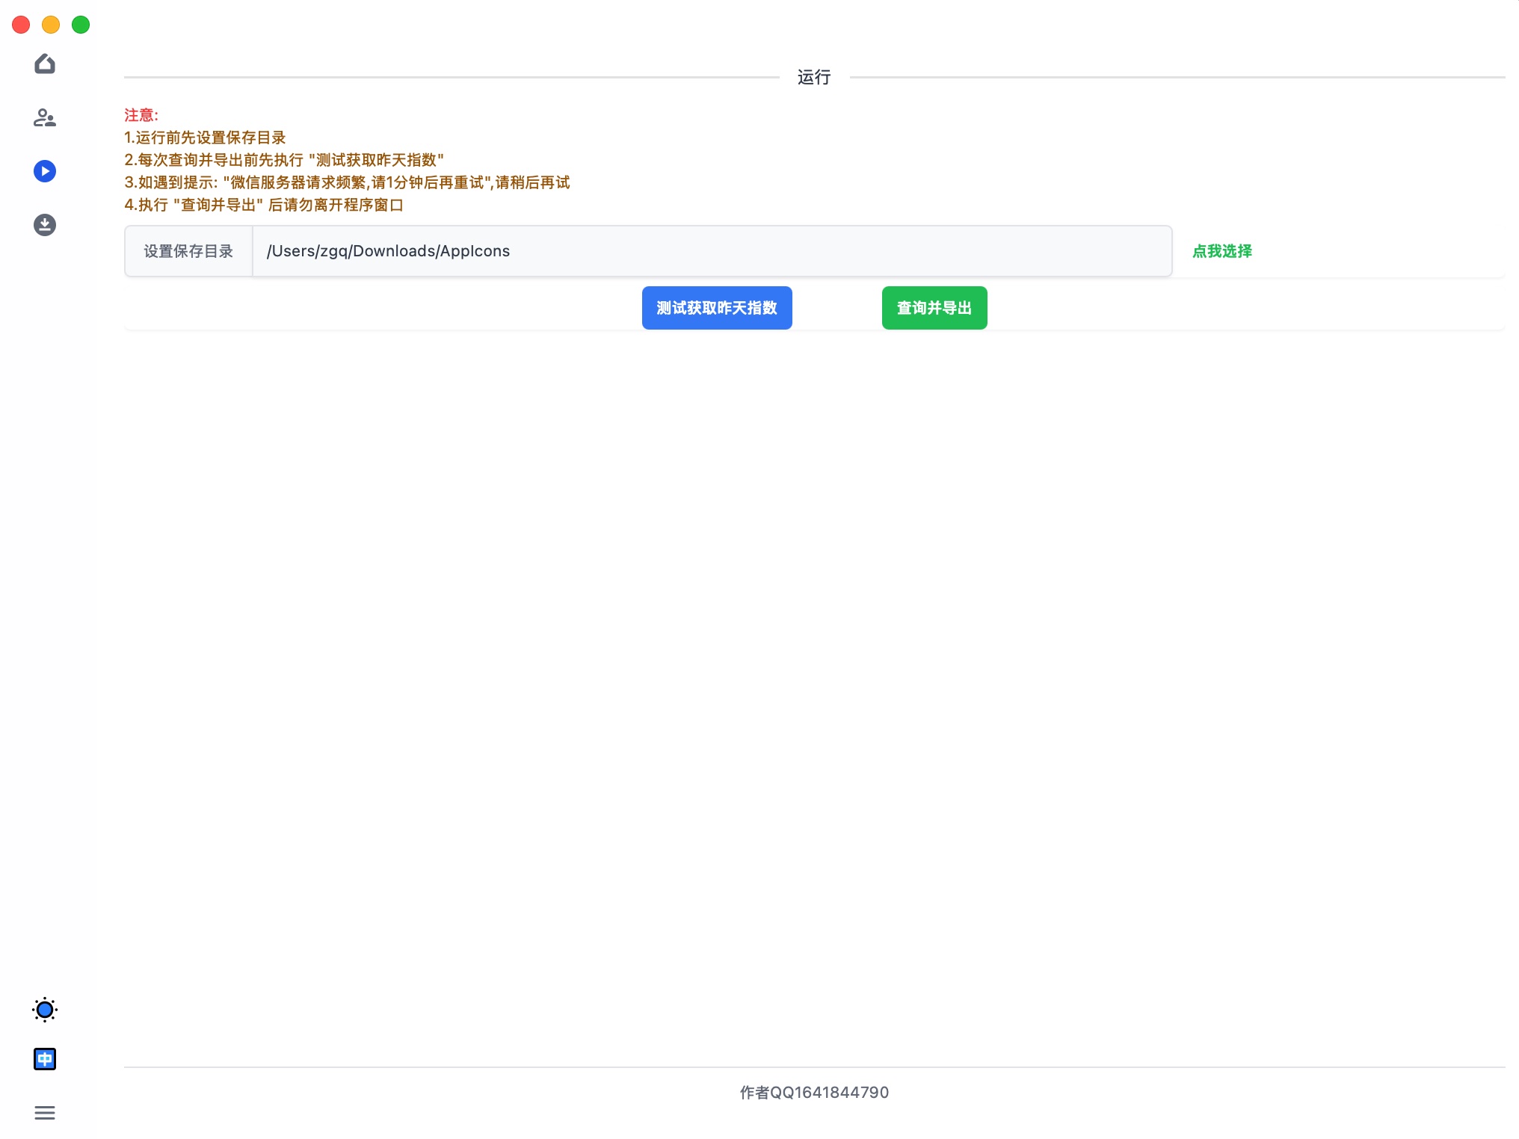Click the red 注意: notice heading
The height and width of the screenshot is (1139, 1519).
click(141, 115)
